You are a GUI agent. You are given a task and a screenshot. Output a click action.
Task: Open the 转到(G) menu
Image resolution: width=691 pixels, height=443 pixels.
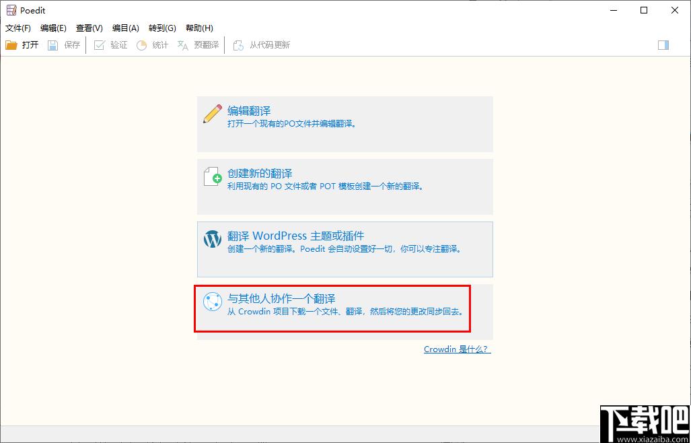(162, 28)
